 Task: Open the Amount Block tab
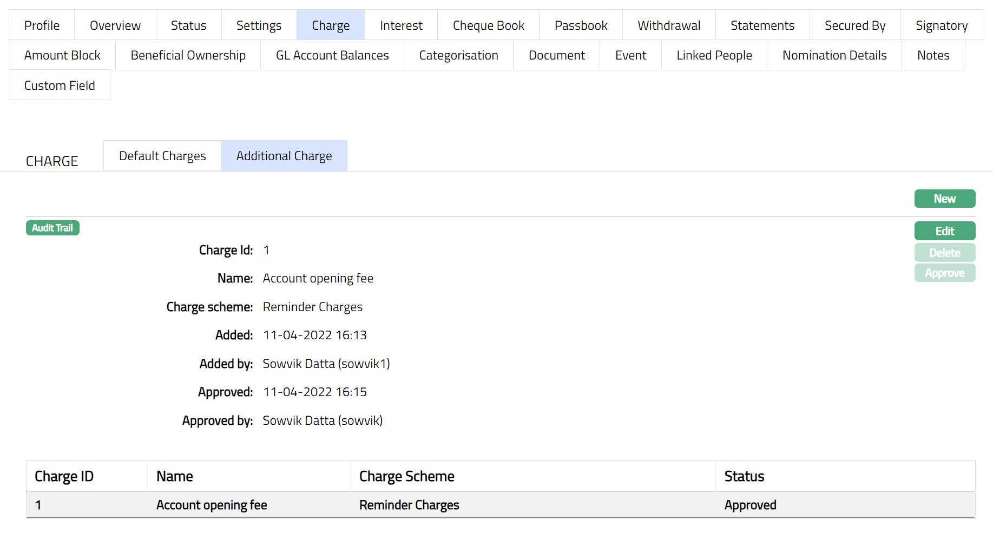pos(62,55)
